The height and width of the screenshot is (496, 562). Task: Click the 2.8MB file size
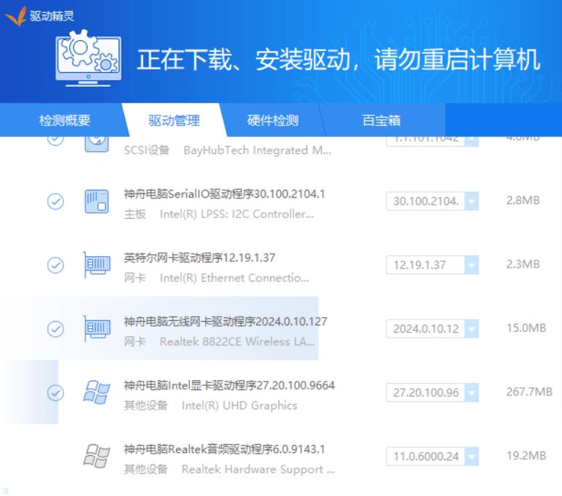[523, 201]
